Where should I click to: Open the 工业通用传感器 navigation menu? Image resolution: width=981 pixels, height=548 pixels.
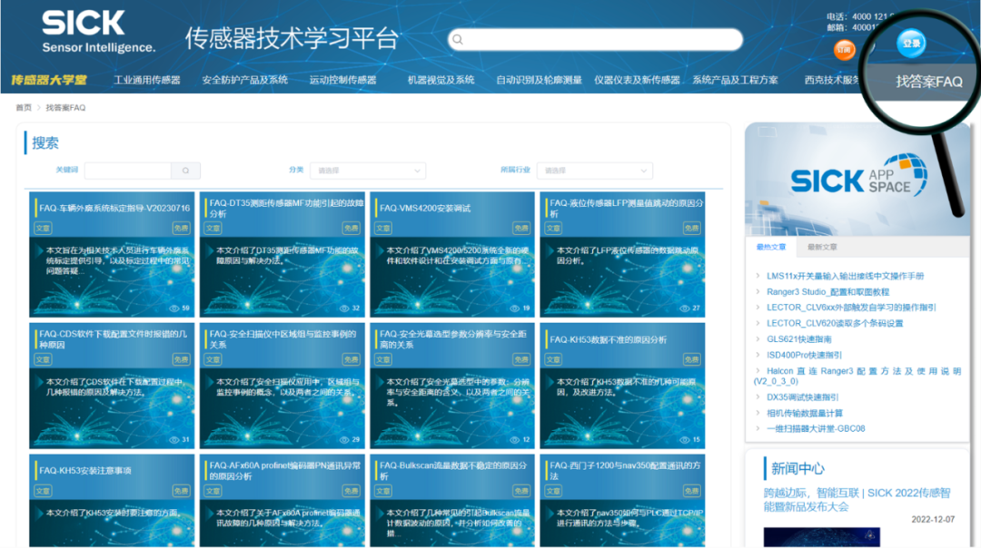click(x=146, y=80)
